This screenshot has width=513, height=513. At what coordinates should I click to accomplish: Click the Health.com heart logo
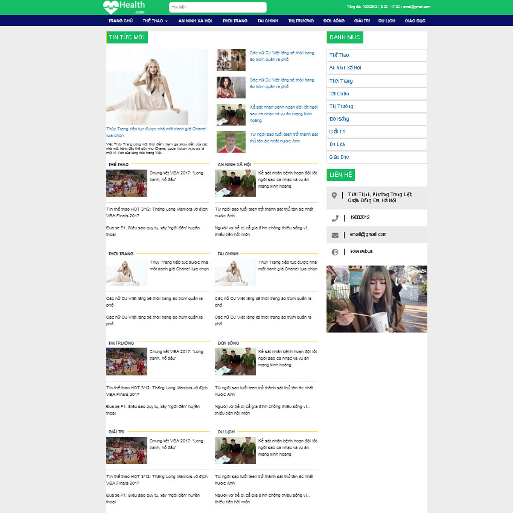(x=124, y=7)
